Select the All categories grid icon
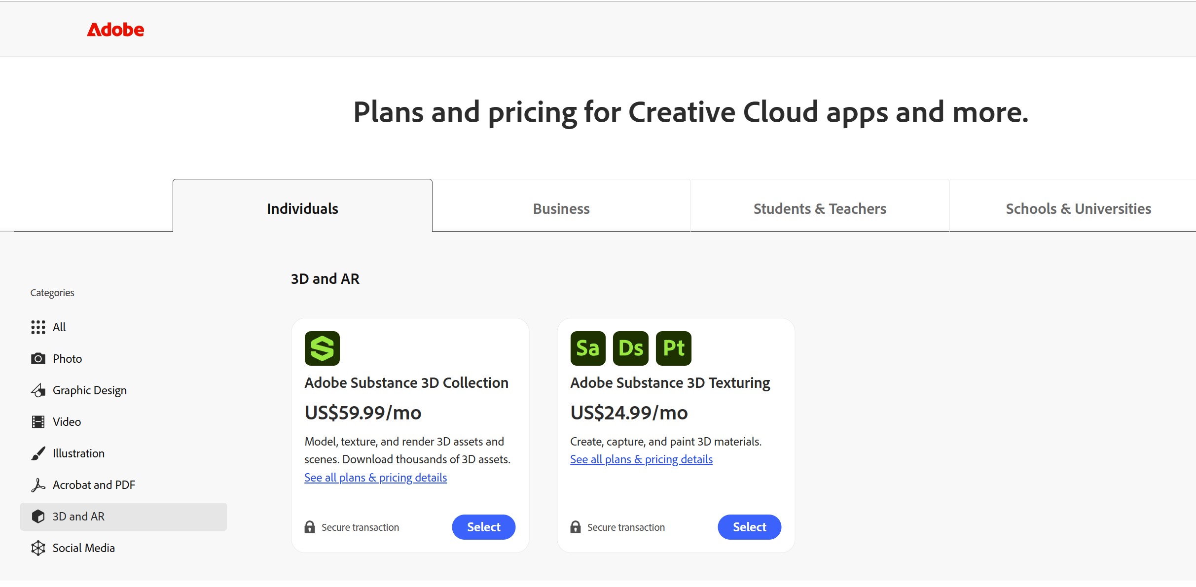Viewport: 1196px width, 587px height. (x=38, y=327)
